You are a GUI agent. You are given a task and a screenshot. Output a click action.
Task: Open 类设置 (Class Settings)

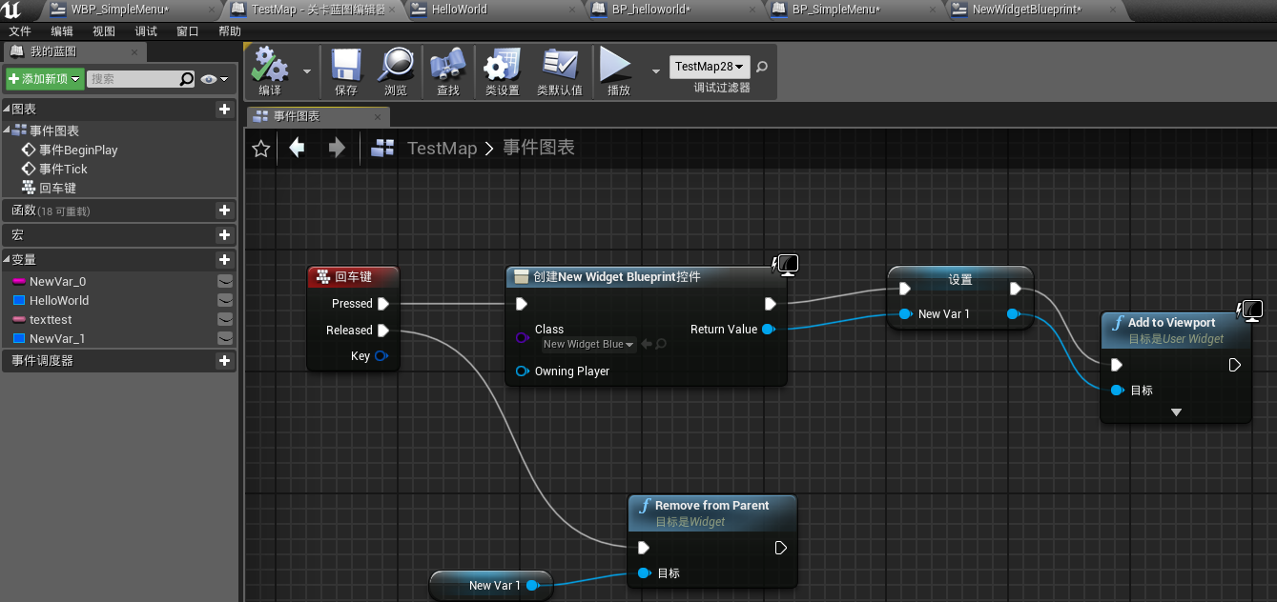pyautogui.click(x=501, y=67)
